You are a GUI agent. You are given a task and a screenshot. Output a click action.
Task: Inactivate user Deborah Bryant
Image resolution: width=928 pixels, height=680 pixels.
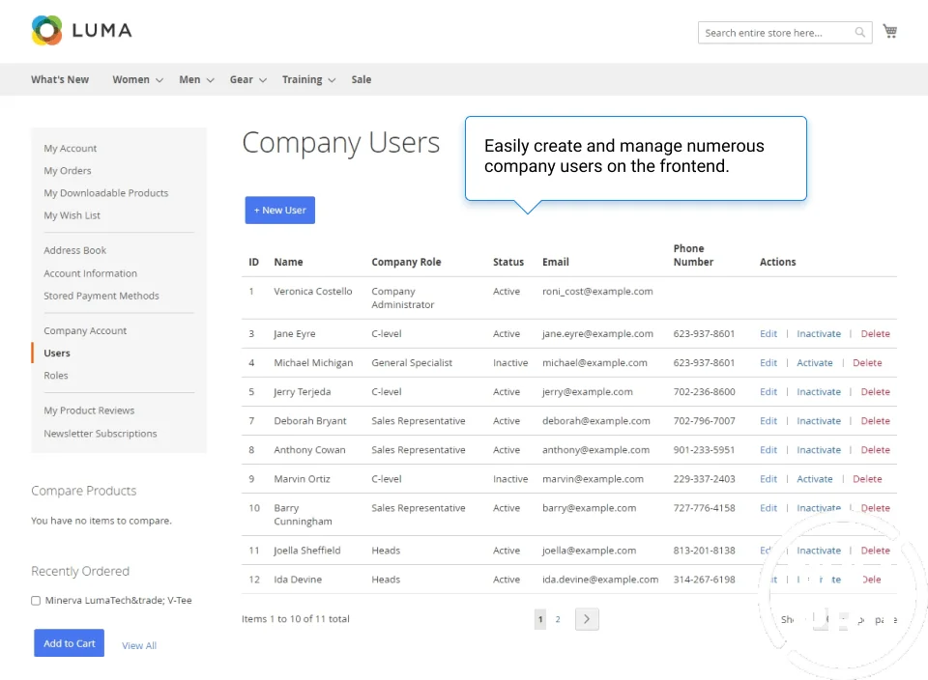point(818,421)
